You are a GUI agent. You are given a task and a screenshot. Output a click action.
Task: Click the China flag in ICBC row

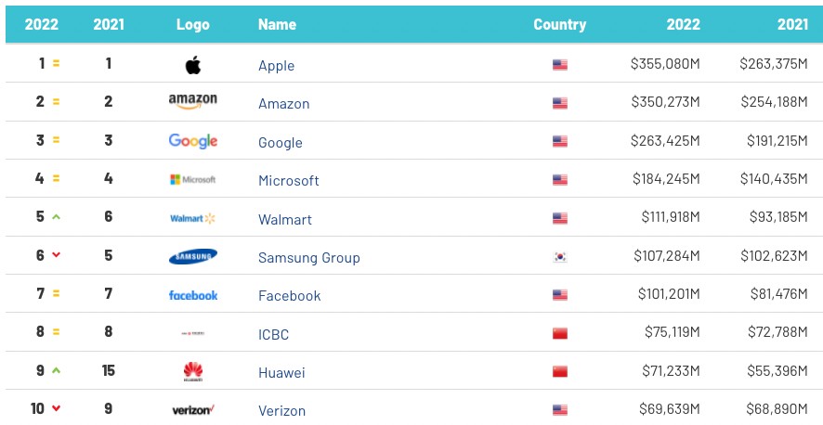560,334
